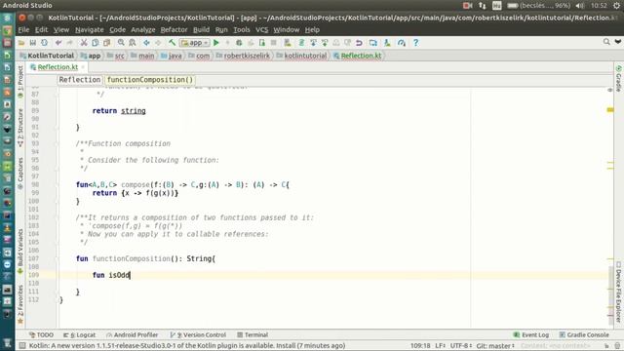Open the Version Control tool window

coord(198,335)
